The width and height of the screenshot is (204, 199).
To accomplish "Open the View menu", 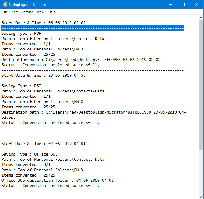I will pyautogui.click(x=40, y=12).
